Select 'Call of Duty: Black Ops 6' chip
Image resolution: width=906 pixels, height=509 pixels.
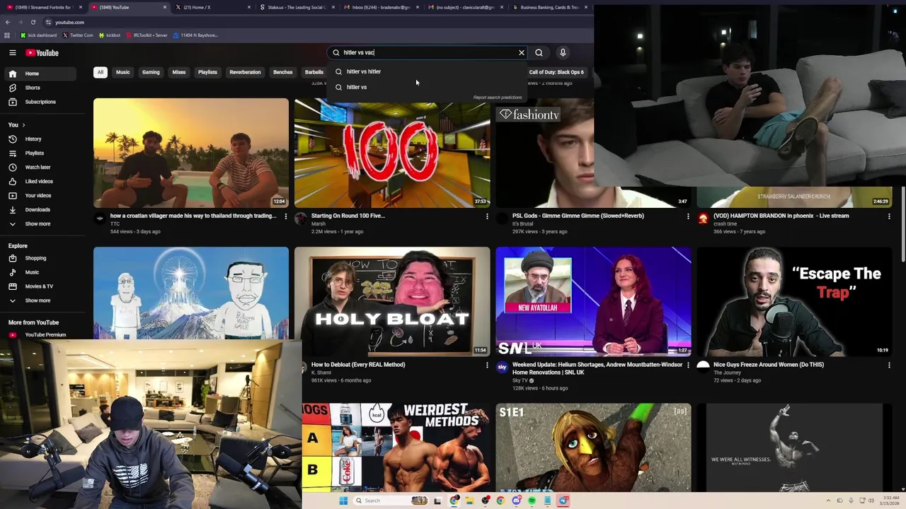click(556, 72)
